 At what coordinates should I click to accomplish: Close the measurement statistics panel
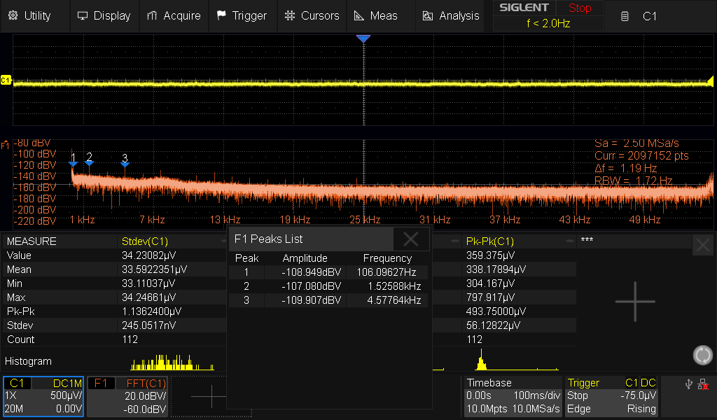click(703, 245)
